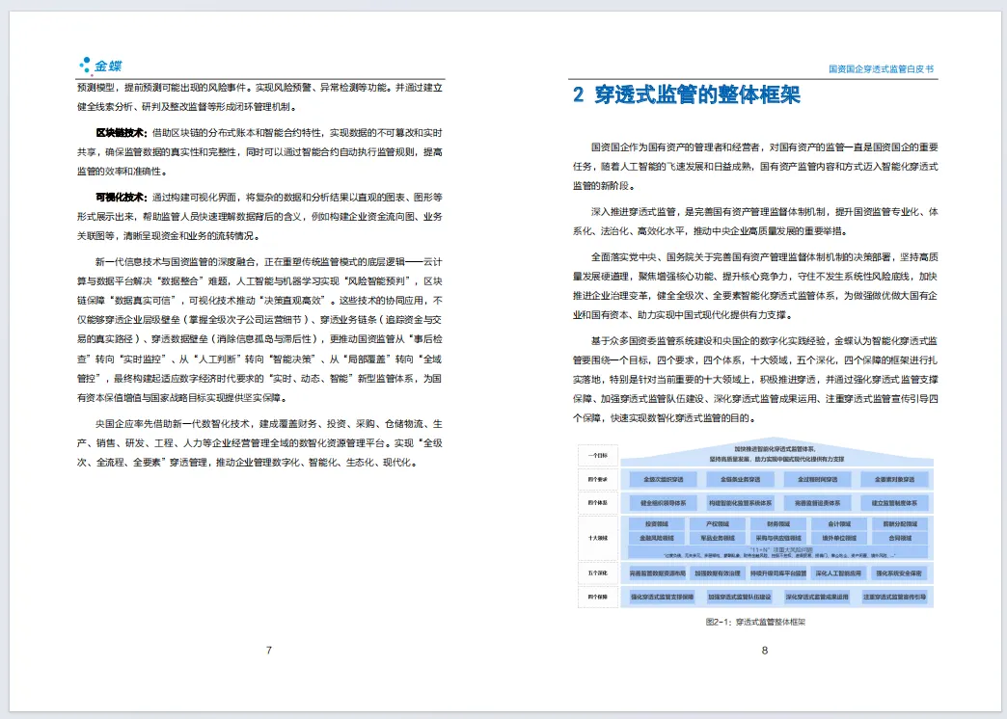Click paragraph starting 深入推进穿透式监管
1007x719 pixels.
pos(755,222)
